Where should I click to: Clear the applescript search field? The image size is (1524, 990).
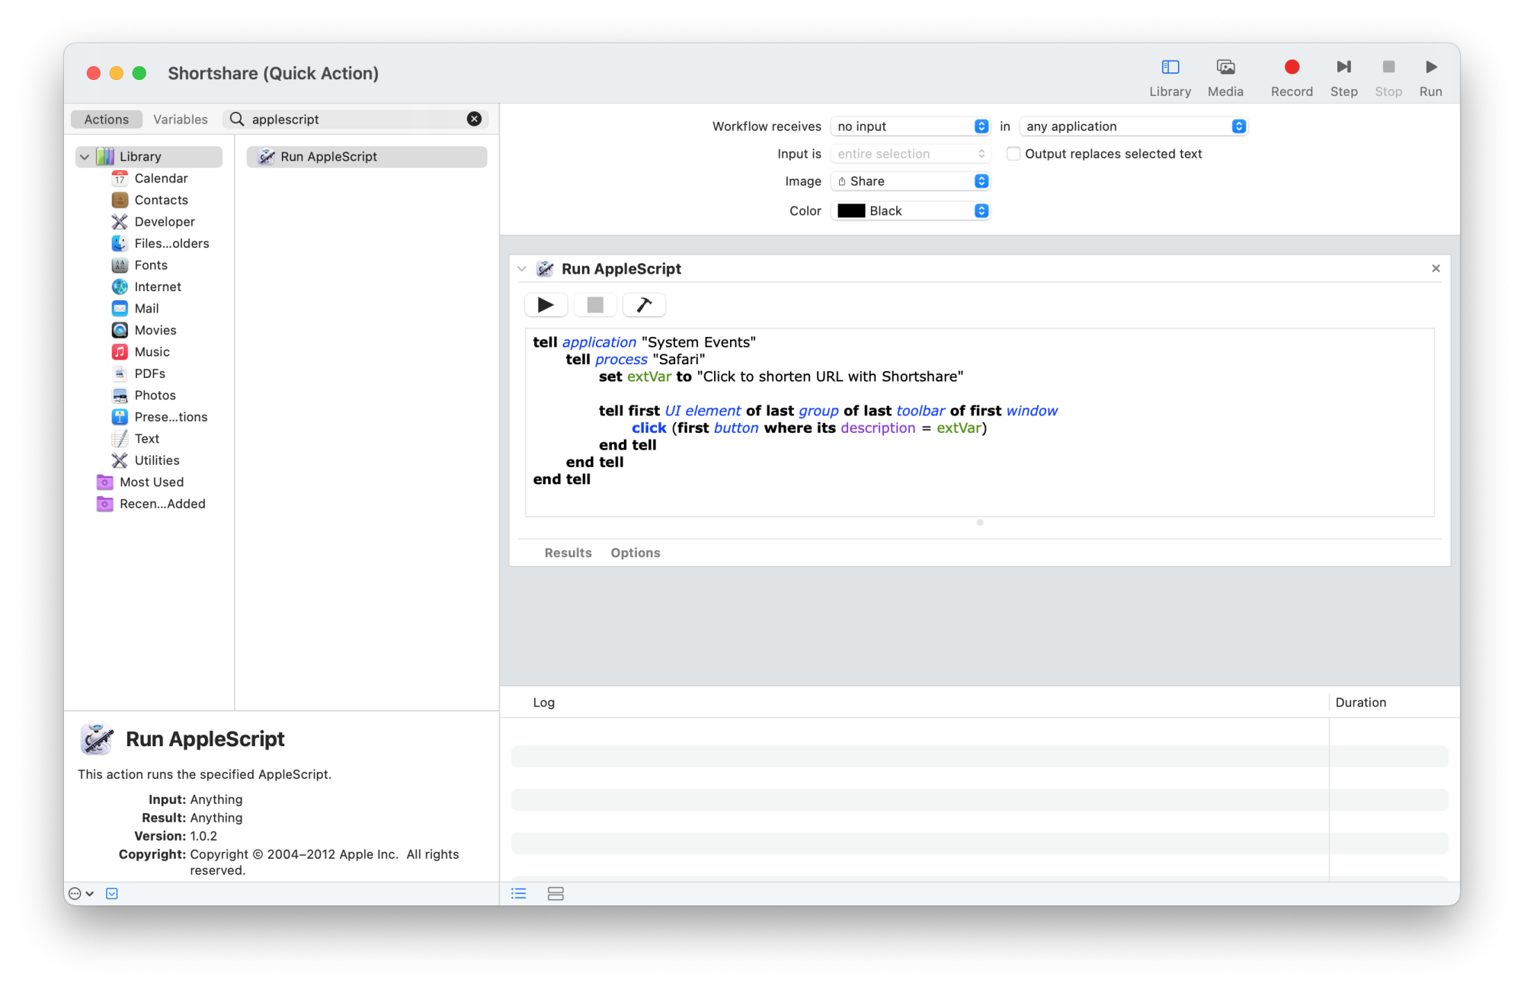tap(474, 119)
